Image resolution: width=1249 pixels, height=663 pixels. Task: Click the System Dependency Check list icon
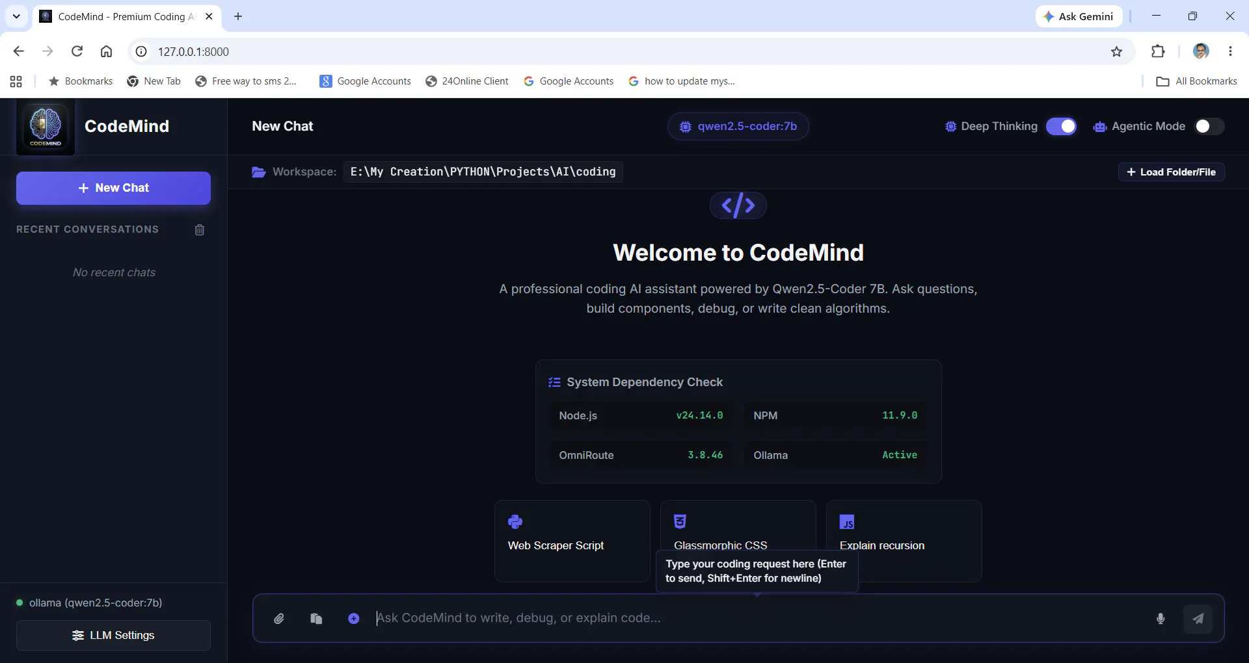(554, 382)
